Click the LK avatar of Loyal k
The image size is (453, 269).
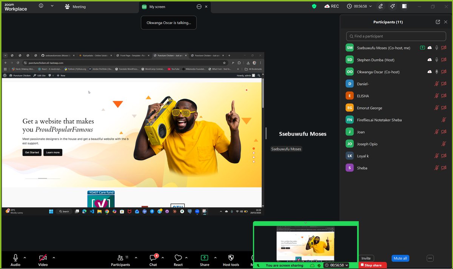[350, 156]
